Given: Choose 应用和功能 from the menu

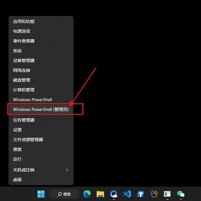Looking at the screenshot, I should [x=24, y=21].
